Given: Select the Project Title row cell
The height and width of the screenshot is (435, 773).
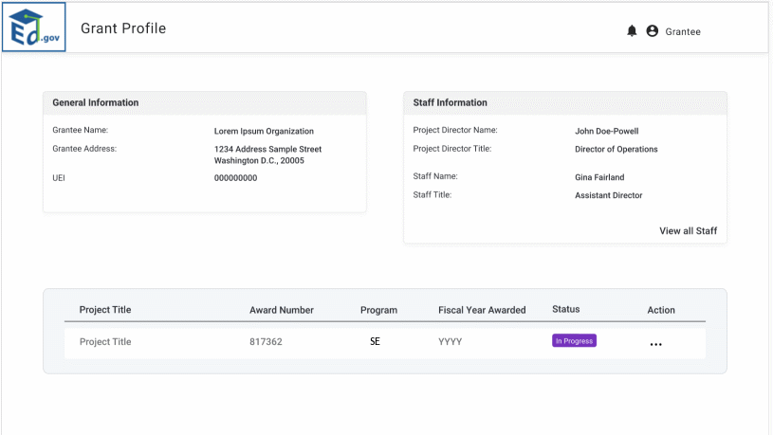Looking at the screenshot, I should click(x=105, y=342).
